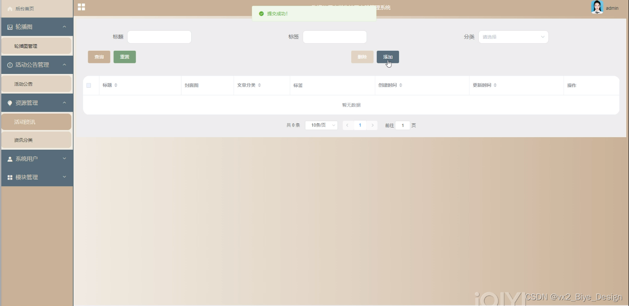Click the 查询 search button
Screen dimensions: 629x306
(99, 57)
